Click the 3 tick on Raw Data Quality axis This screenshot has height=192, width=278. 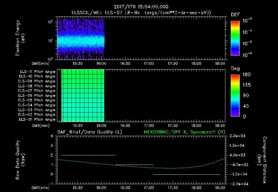[x=52, y=146]
